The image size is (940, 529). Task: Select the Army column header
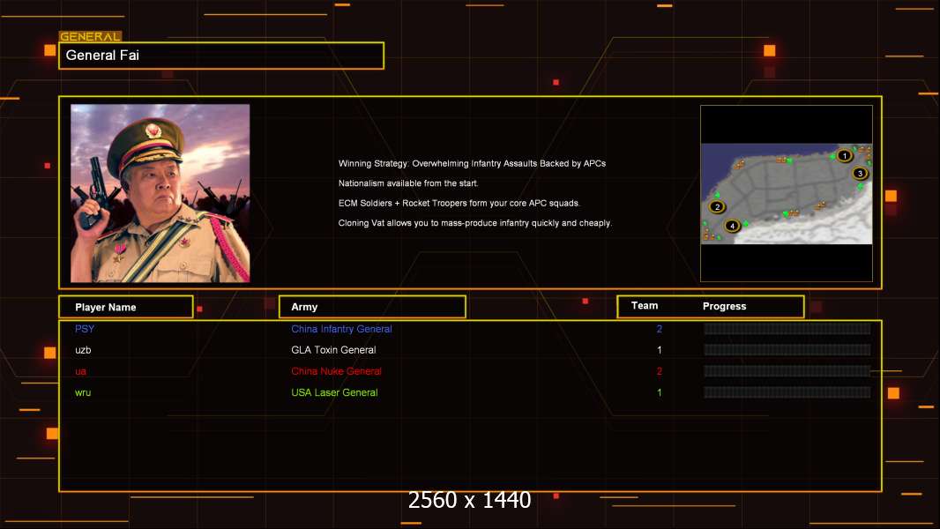[372, 307]
